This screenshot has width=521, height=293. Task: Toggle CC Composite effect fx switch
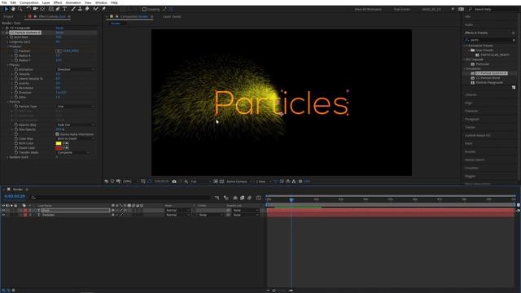[7, 28]
